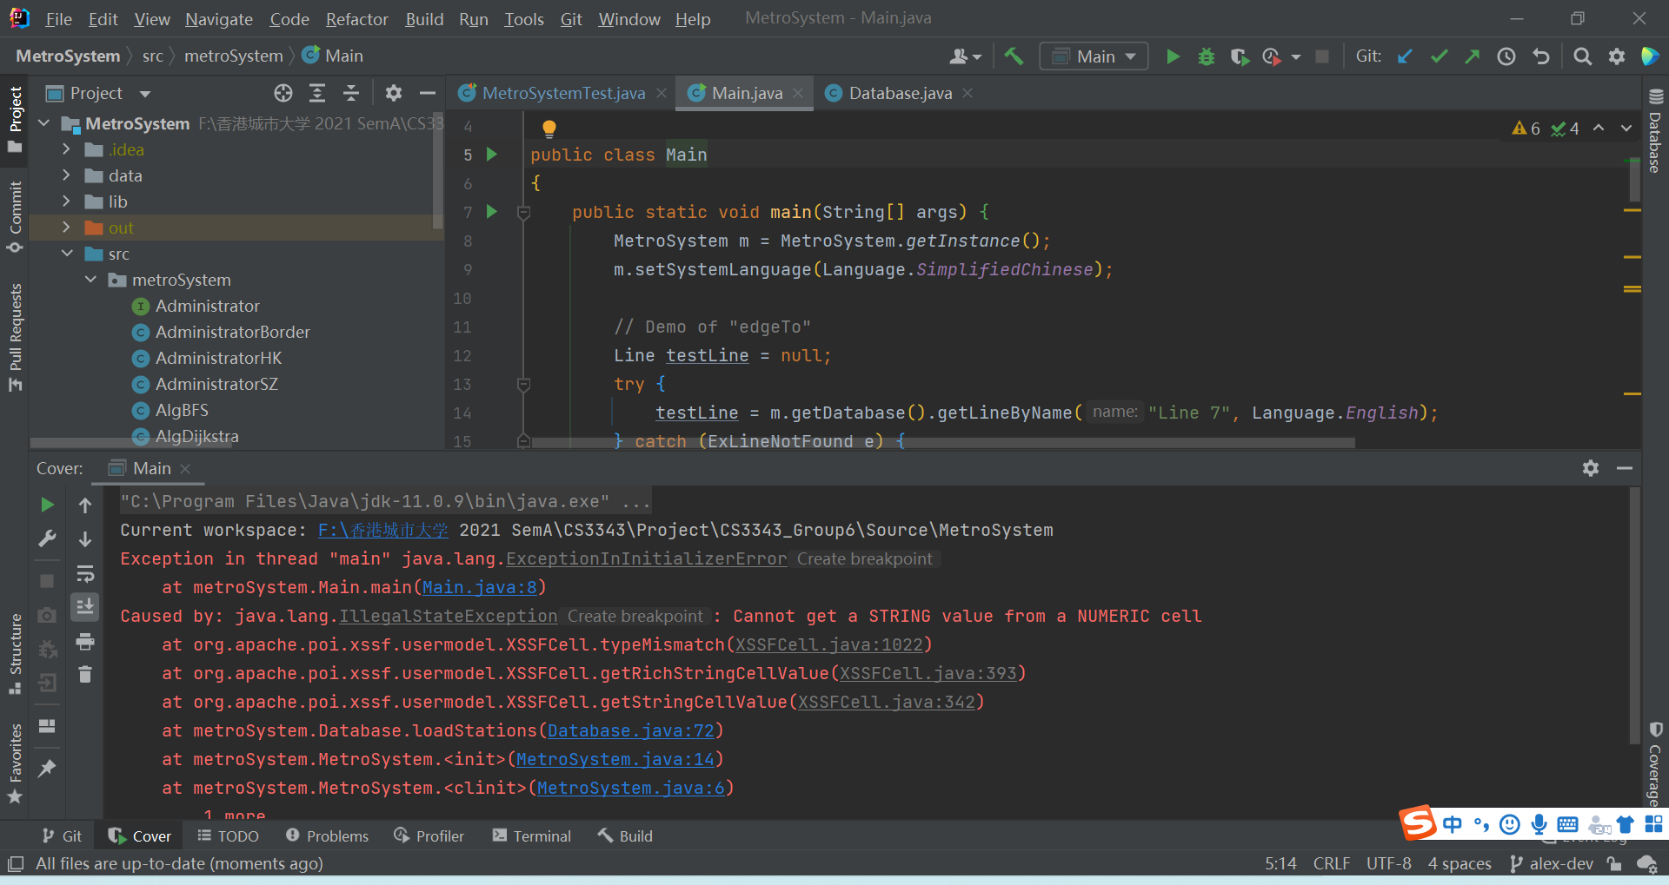Open the Refactor menu
This screenshot has height=885, width=1669.
[x=356, y=19]
